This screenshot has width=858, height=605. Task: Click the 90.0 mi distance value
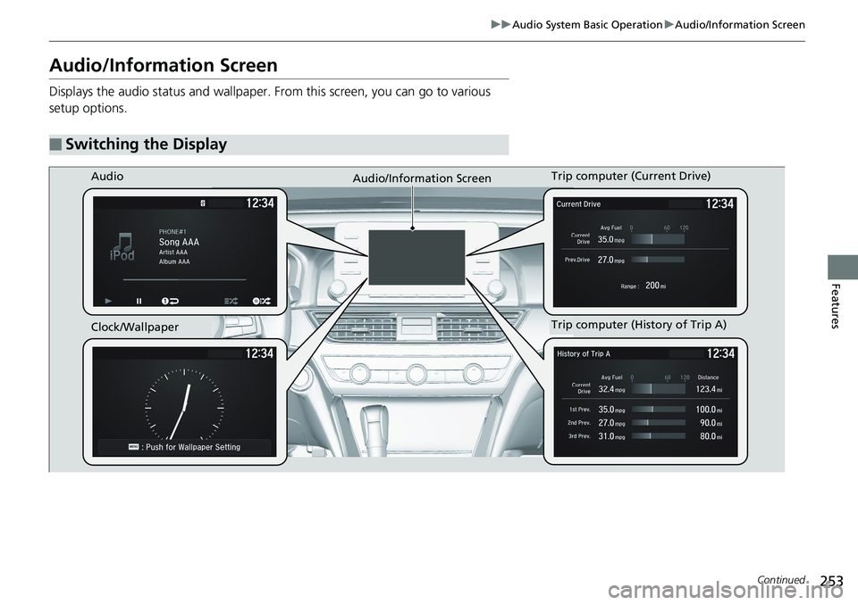tap(711, 423)
